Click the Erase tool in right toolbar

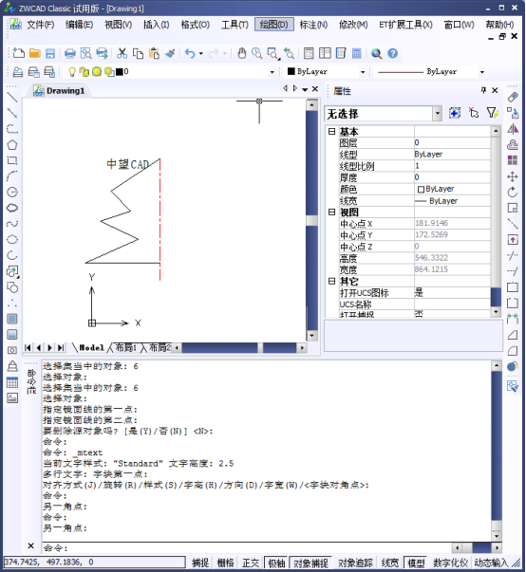click(513, 98)
